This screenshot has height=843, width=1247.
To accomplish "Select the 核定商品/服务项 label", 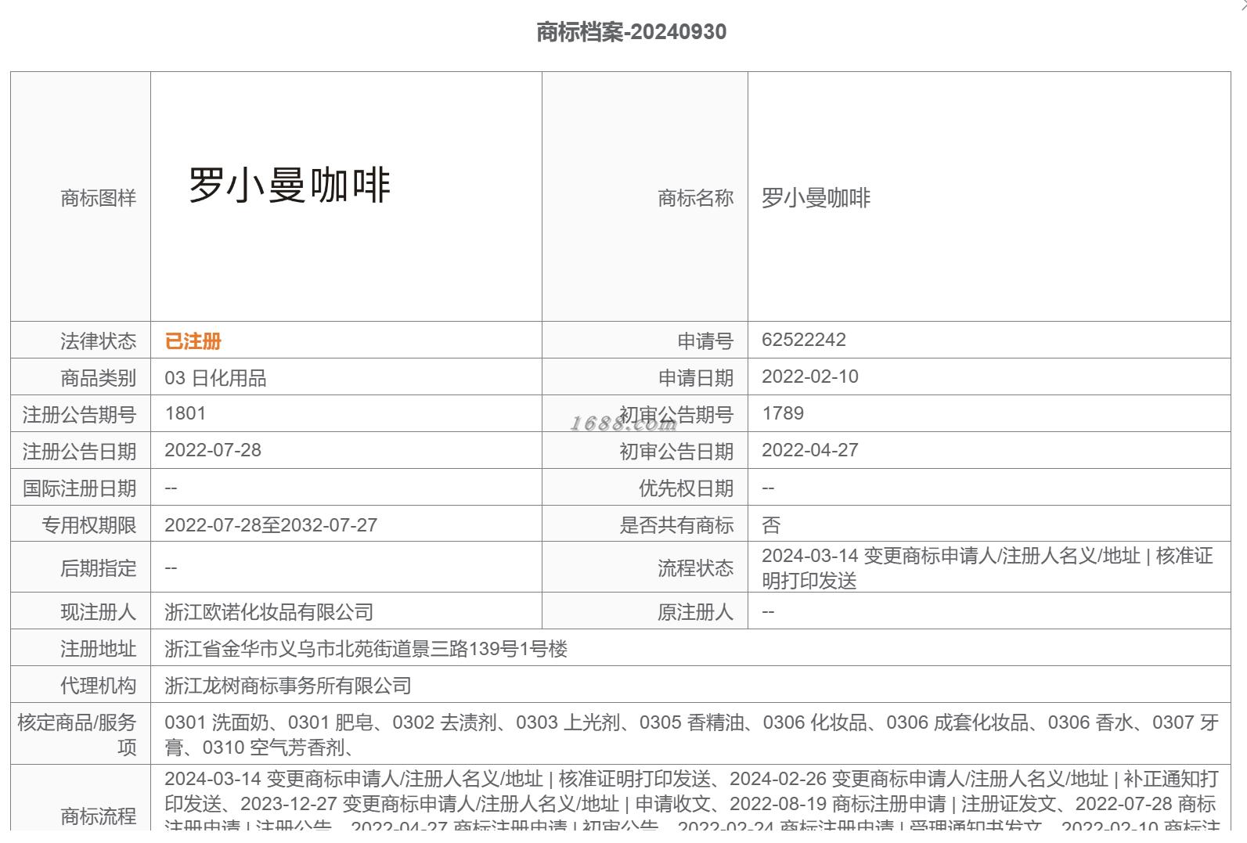I will pyautogui.click(x=77, y=735).
